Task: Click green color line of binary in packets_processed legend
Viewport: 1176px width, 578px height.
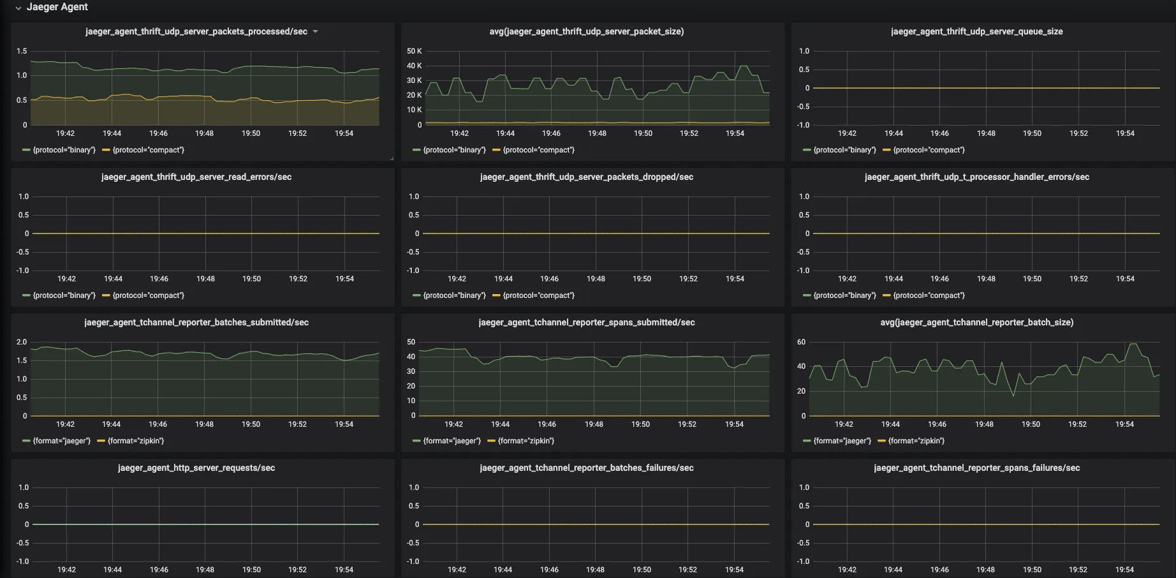Action: (26, 150)
